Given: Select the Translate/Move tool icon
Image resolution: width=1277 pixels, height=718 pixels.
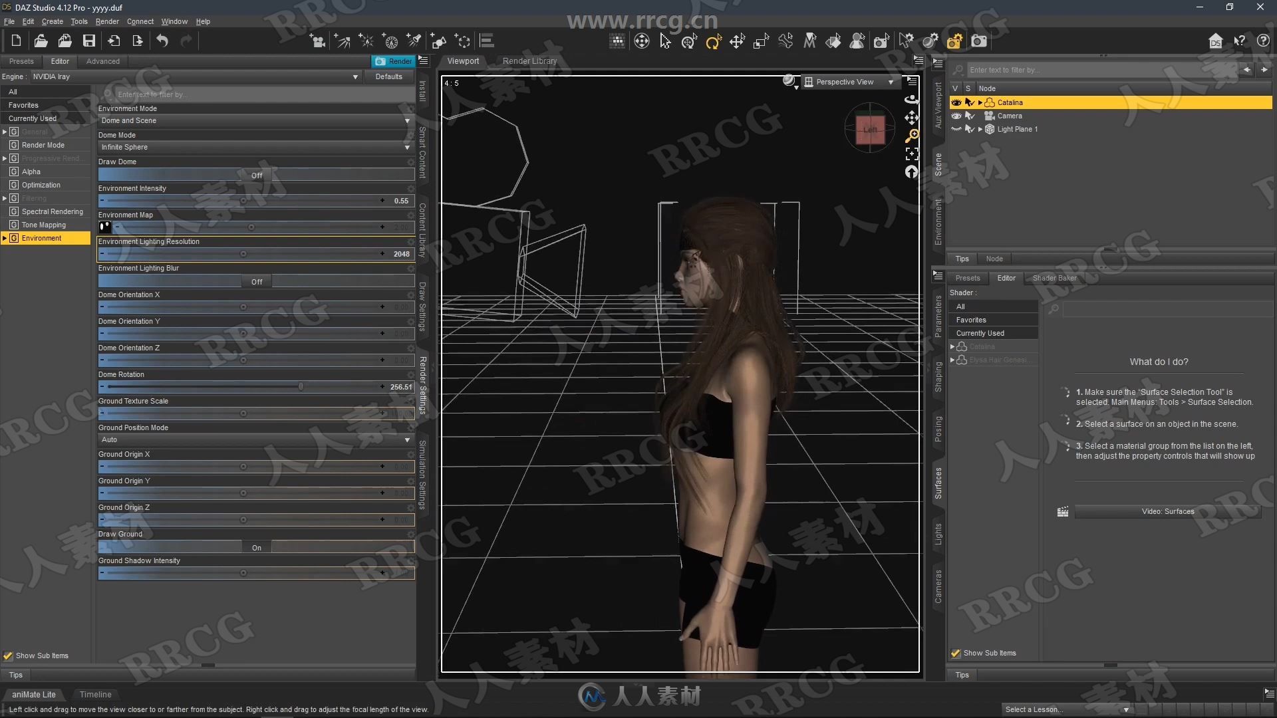Looking at the screenshot, I should (x=737, y=41).
